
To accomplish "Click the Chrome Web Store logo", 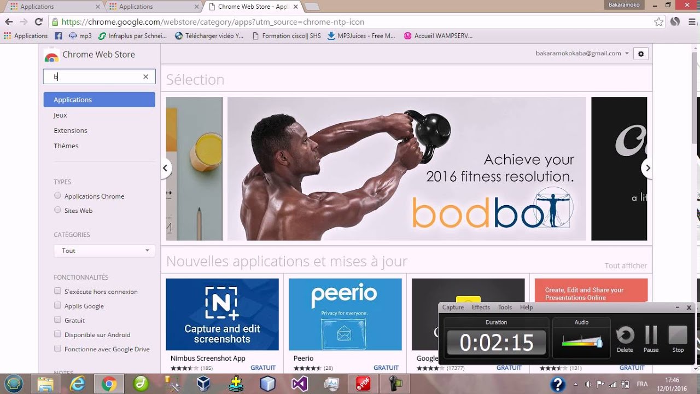I will pos(51,55).
